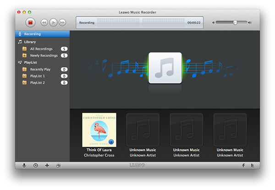275x190 pixels.
Task: Select the Library header in sidebar
Action: click(30, 42)
